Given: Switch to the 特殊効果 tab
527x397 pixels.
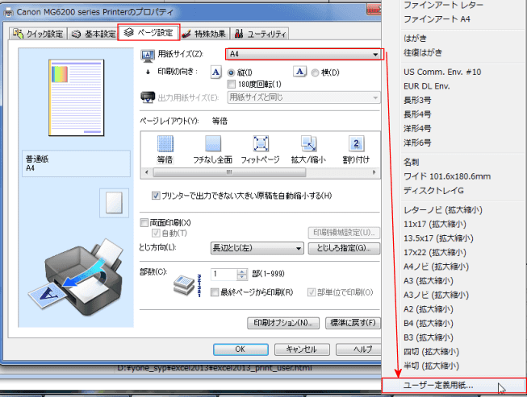Looking at the screenshot, I should (204, 34).
